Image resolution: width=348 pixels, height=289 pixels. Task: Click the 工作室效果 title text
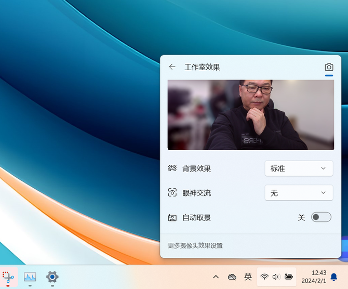[x=202, y=67]
